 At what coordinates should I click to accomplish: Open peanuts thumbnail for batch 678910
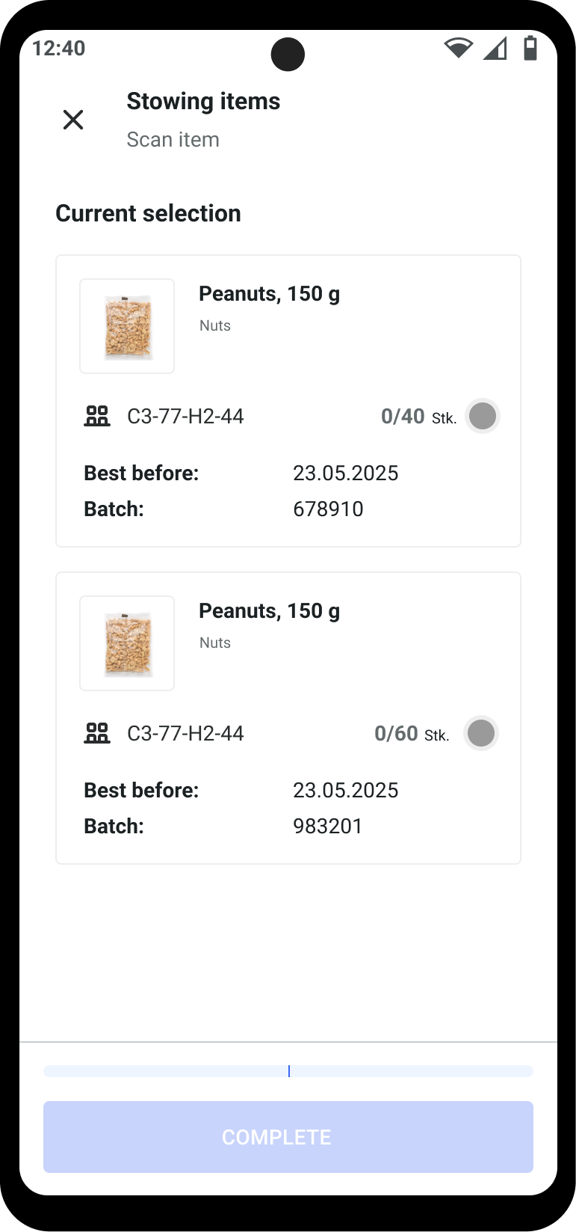pyautogui.click(x=127, y=326)
